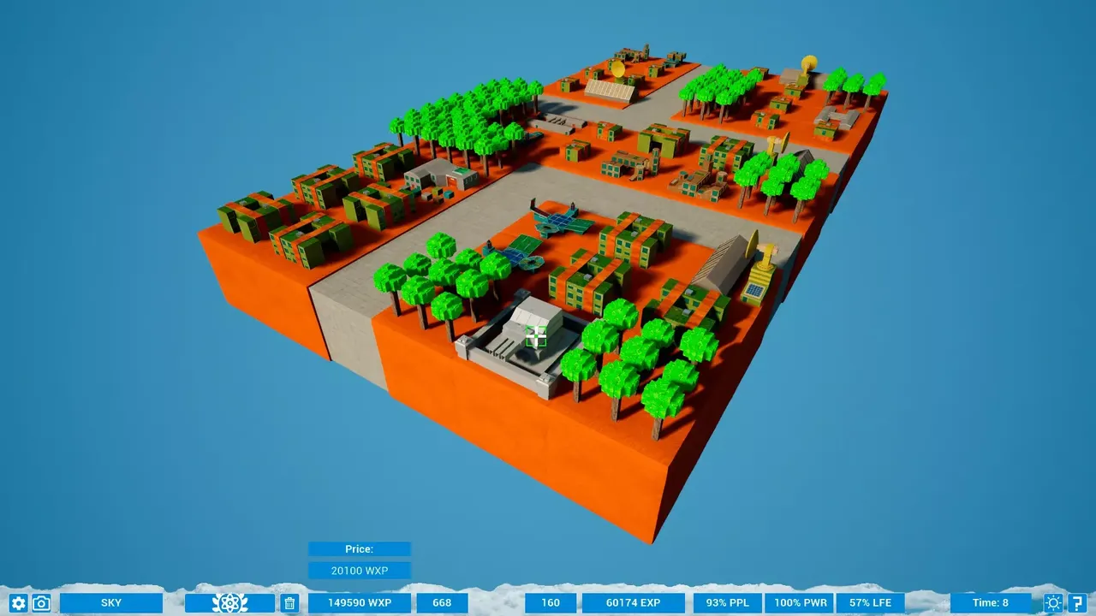Click the 93% PPL indicator
This screenshot has height=616, width=1096.
727,603
